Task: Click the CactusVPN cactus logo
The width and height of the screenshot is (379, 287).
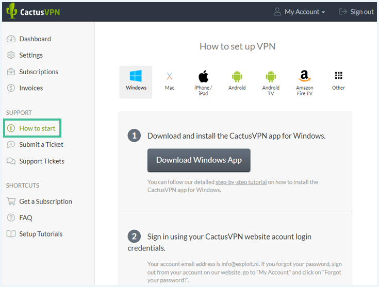Action: (11, 11)
